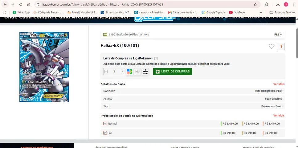Click Ver Mais under Detalhes da Carta
The height and width of the screenshot is (148, 298).
coord(279,84)
